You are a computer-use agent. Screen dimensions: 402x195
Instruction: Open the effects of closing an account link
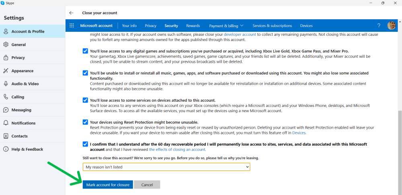pyautogui.click(x=177, y=149)
